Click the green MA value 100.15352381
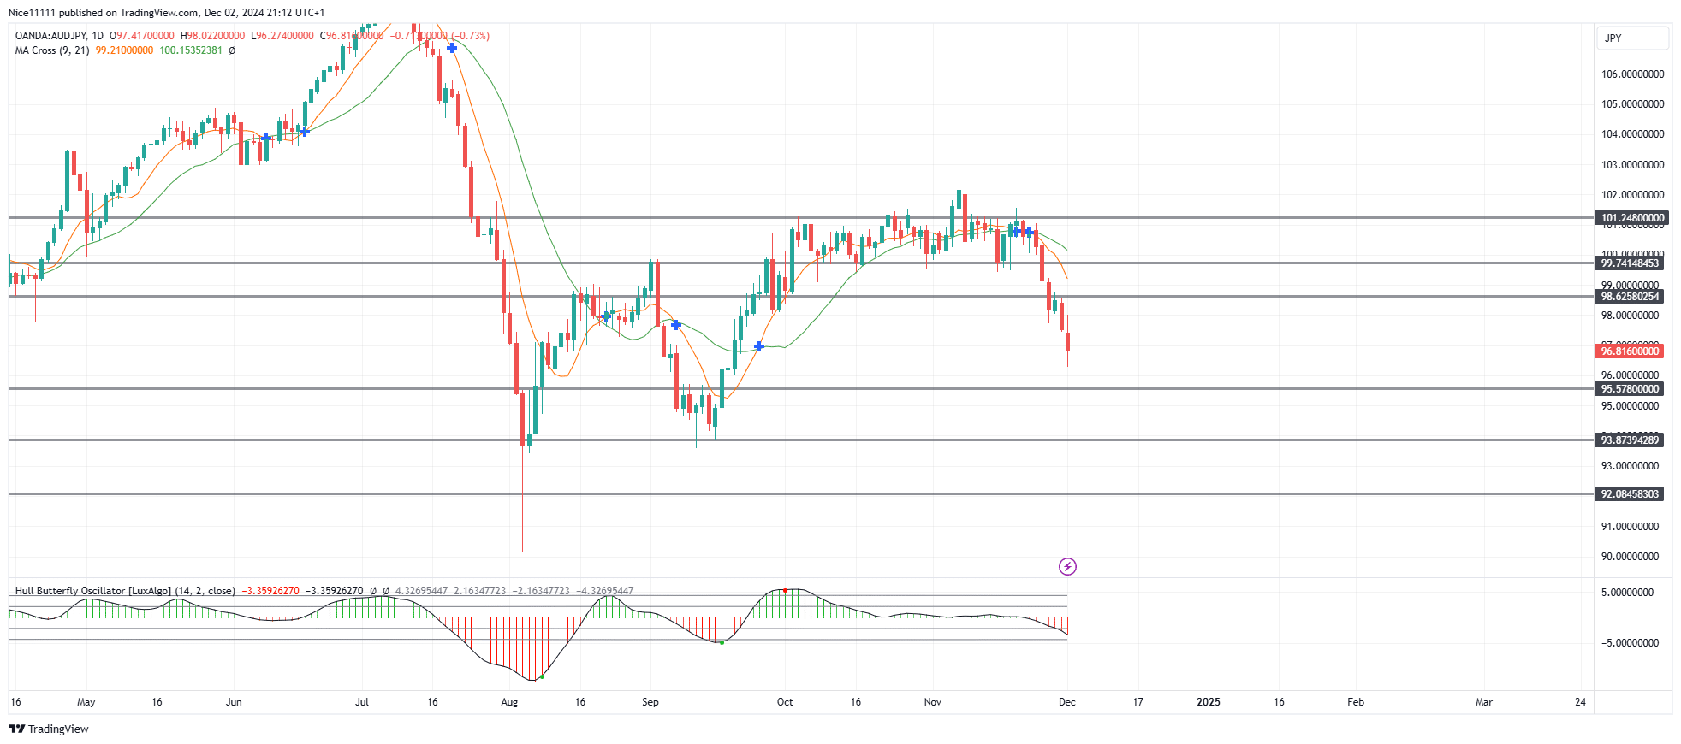Image resolution: width=1681 pixels, height=744 pixels. pos(191,50)
